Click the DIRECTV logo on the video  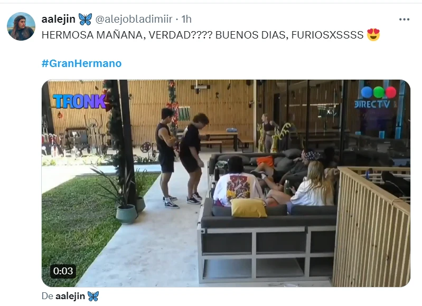click(x=372, y=104)
